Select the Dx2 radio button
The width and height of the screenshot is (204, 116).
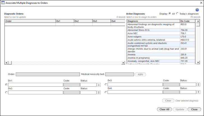[6, 92]
